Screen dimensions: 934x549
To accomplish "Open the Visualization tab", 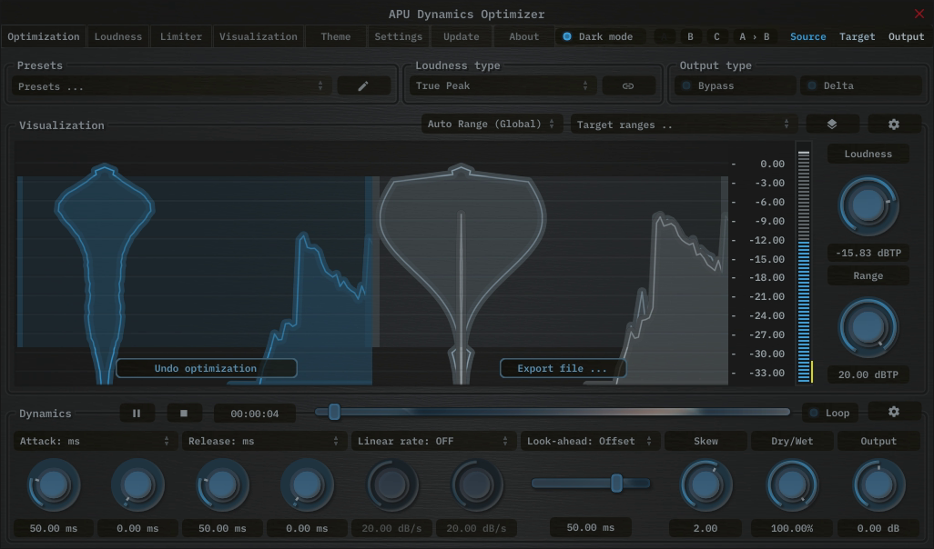I will pos(259,37).
